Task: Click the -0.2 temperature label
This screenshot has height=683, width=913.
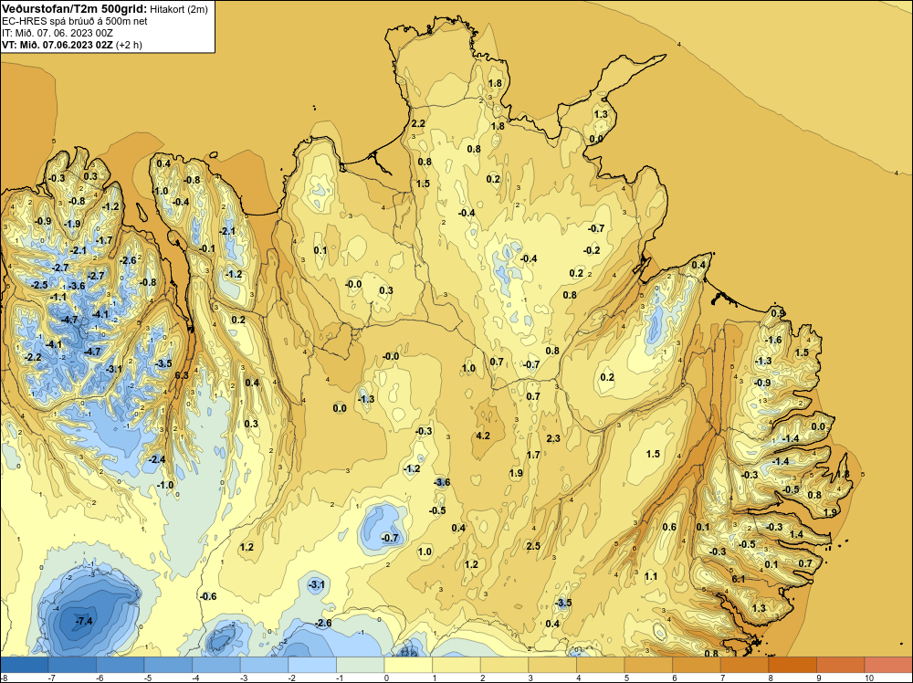Action: click(592, 250)
